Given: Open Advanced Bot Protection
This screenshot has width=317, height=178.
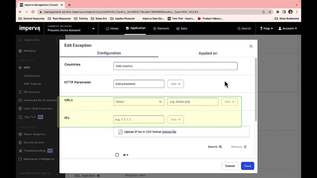Looking at the screenshot, I should (39, 100).
